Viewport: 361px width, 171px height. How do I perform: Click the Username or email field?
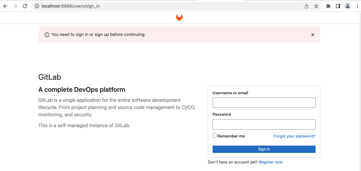coord(264,103)
